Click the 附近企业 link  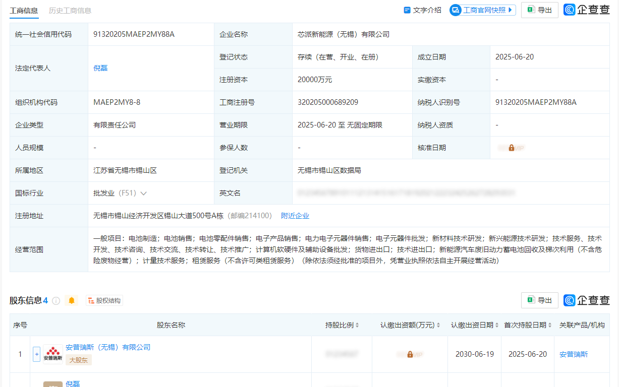pos(295,216)
